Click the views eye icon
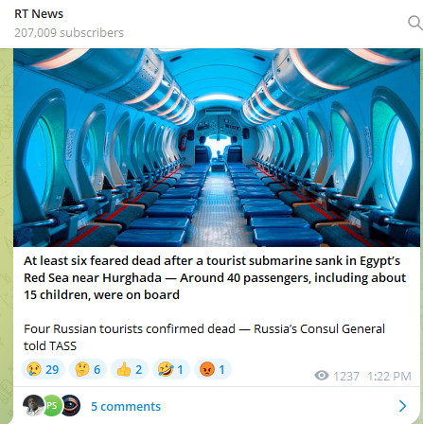The height and width of the screenshot is (424, 423). pyautogui.click(x=322, y=376)
